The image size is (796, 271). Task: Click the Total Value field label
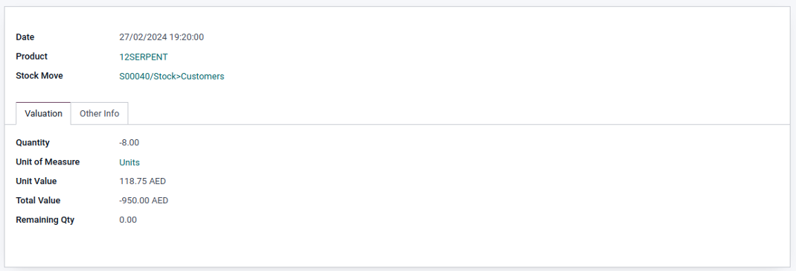(x=38, y=200)
